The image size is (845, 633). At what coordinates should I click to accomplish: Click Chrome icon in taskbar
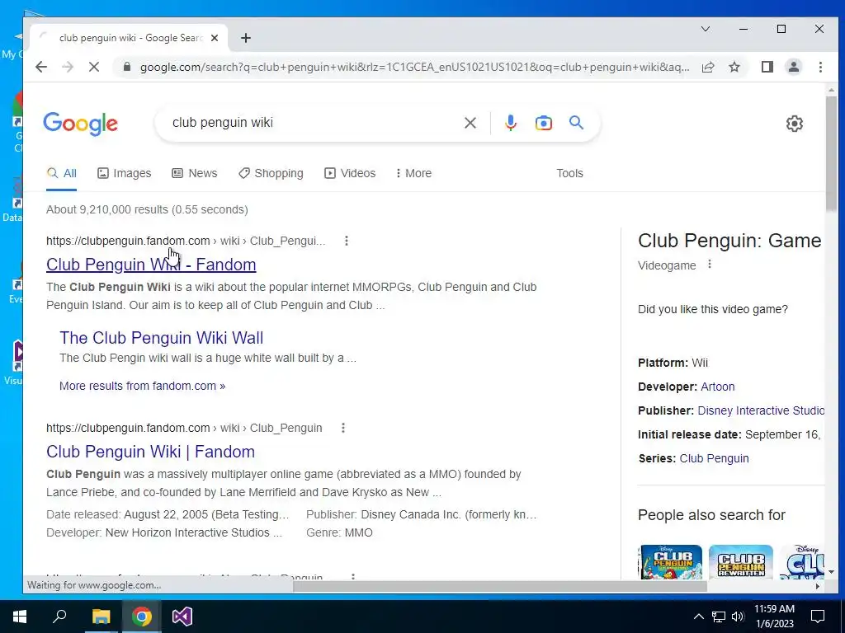click(x=142, y=617)
